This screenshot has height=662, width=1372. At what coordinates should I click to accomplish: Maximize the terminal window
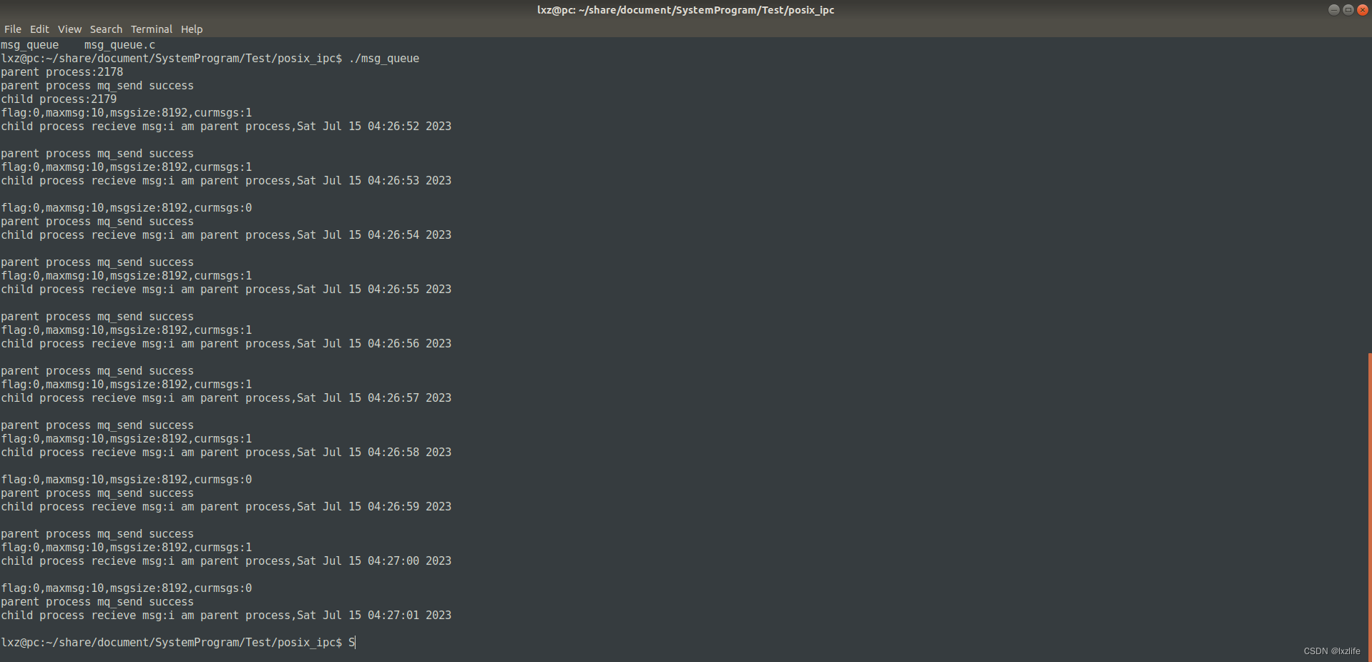tap(1348, 9)
